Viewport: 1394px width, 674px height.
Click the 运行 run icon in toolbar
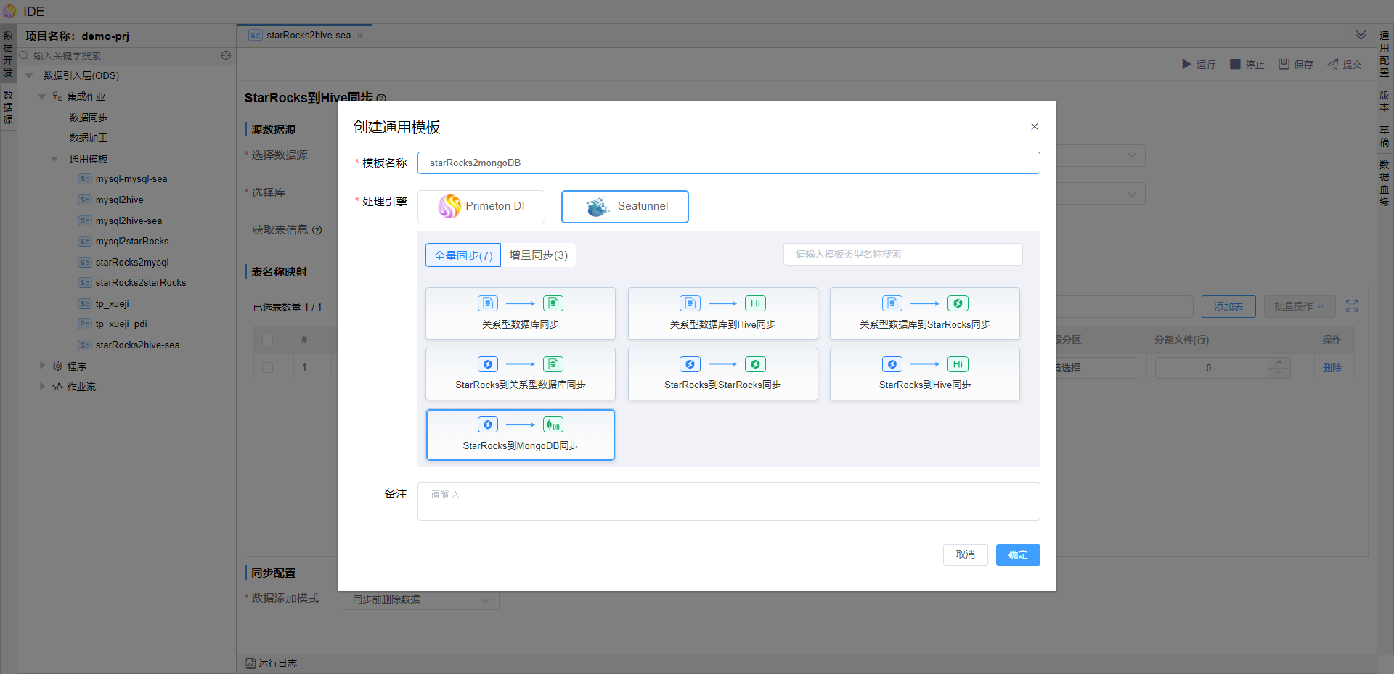[1186, 65]
